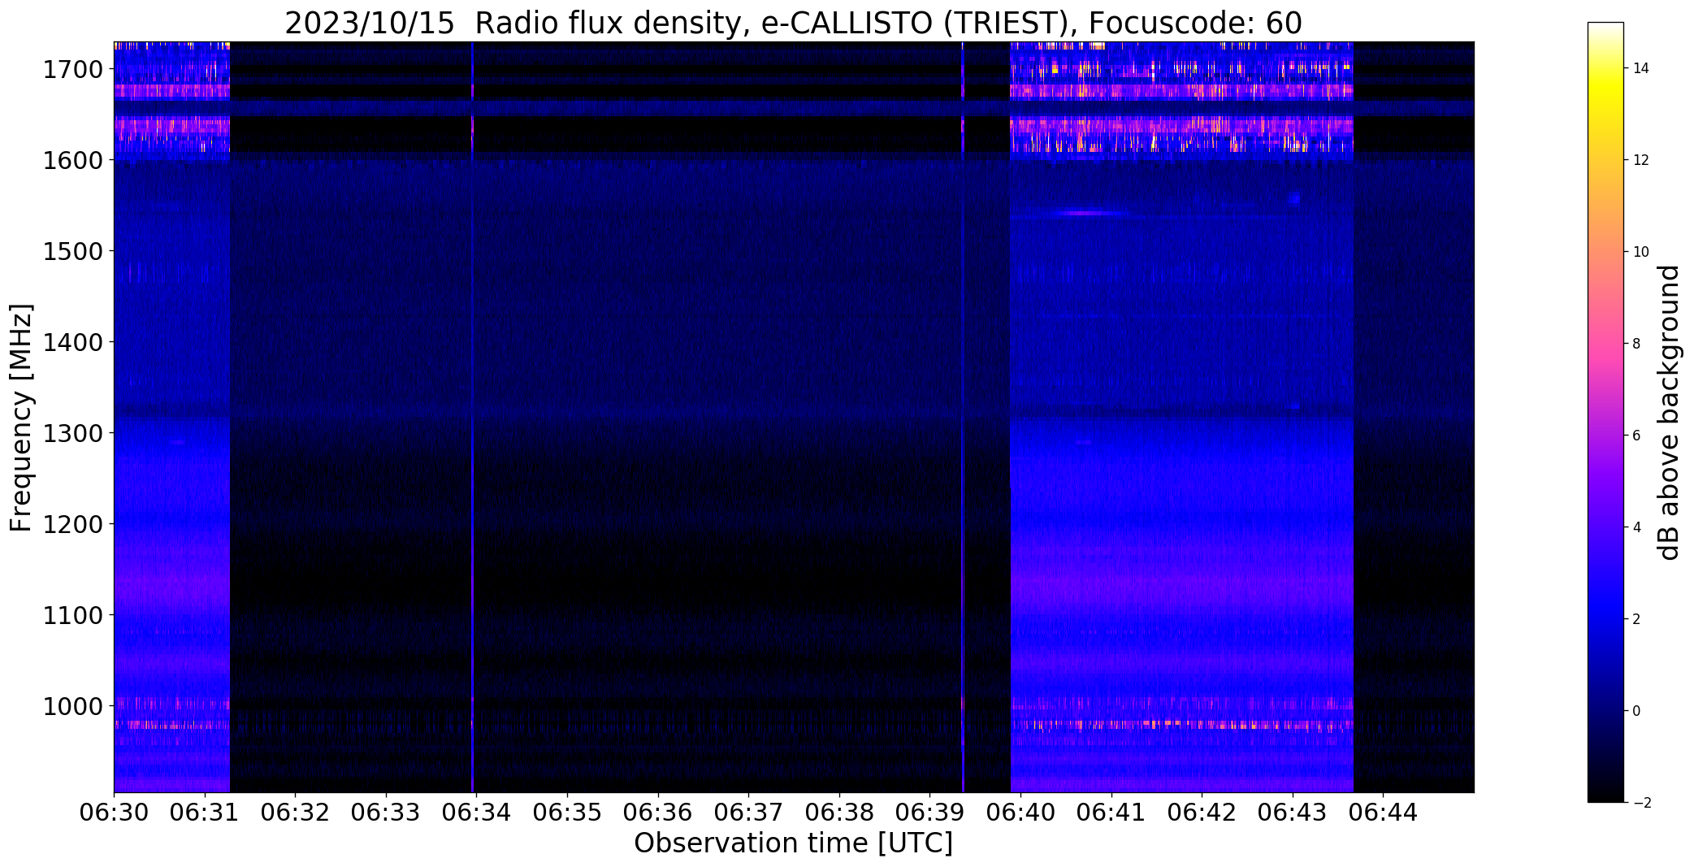Click the colorbar tick value −2

[1641, 803]
